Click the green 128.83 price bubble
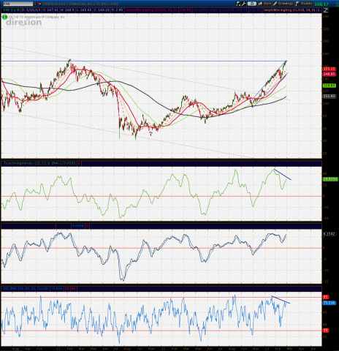339x351 pixels. click(x=330, y=86)
